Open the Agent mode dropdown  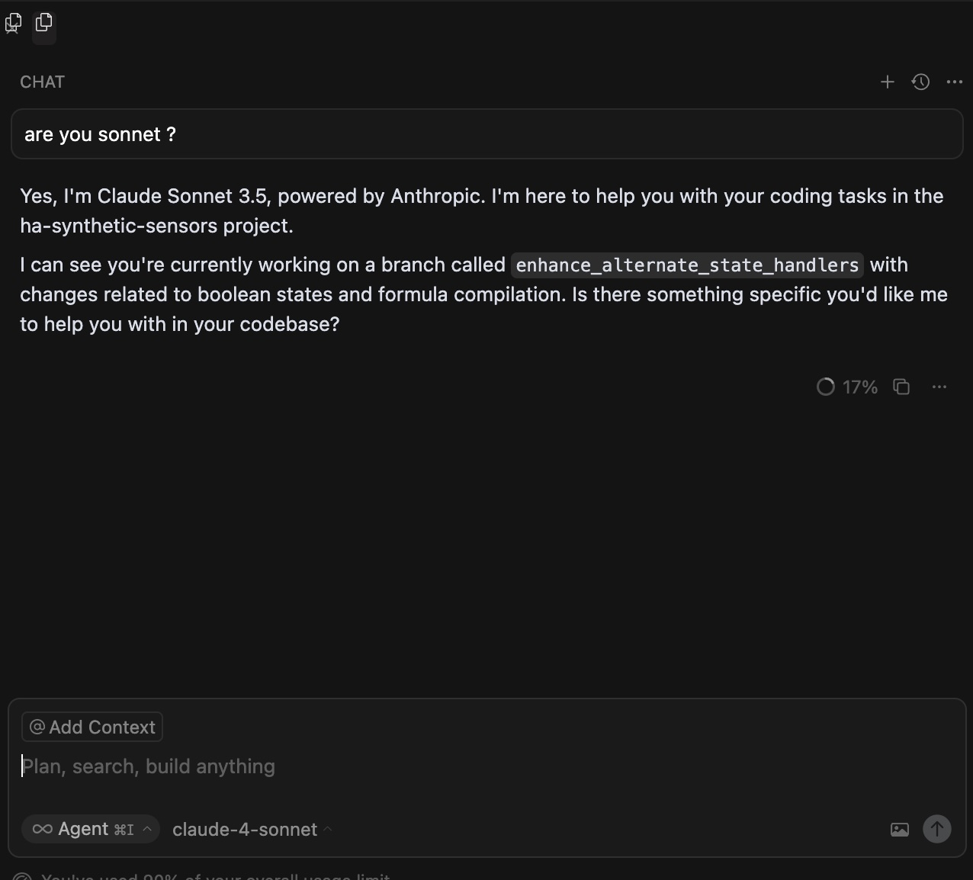[91, 829]
